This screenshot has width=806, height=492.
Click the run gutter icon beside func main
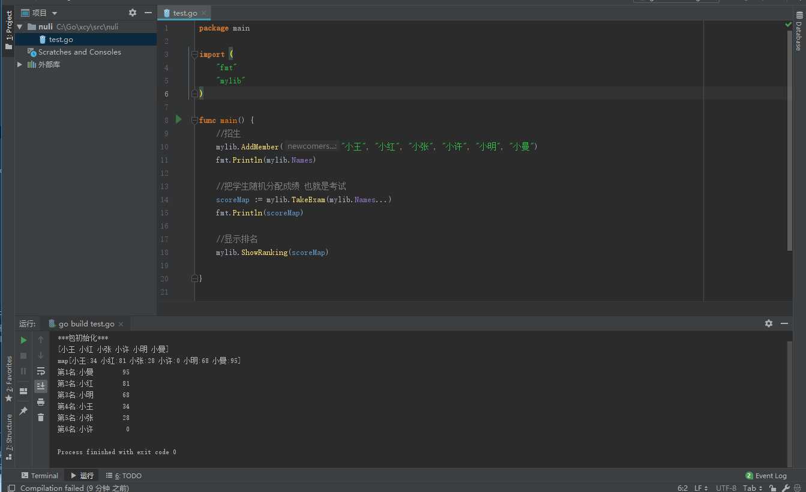click(178, 119)
